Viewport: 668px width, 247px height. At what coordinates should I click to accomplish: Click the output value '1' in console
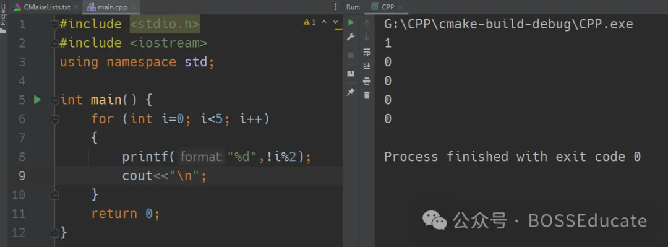pyautogui.click(x=388, y=43)
